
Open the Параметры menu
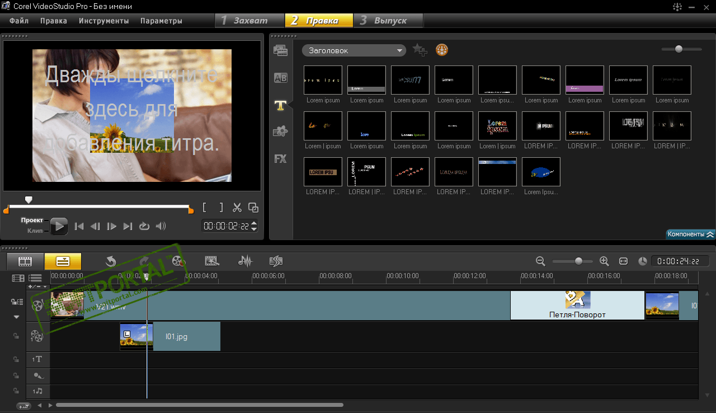161,21
